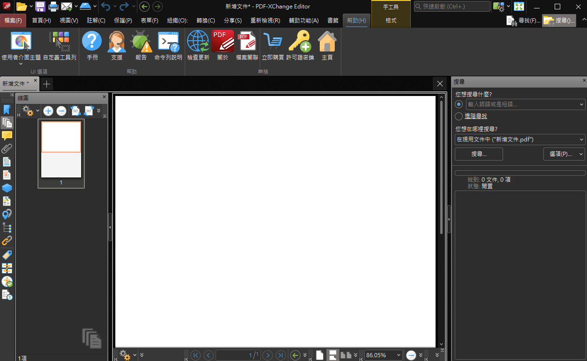Switch to the 首頁 ribbon tab
The height and width of the screenshot is (361, 587).
click(x=42, y=21)
